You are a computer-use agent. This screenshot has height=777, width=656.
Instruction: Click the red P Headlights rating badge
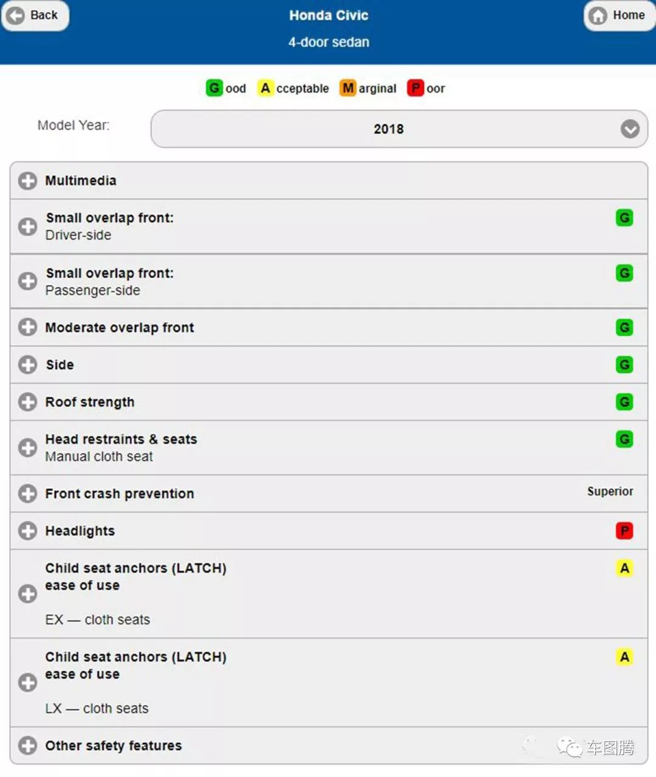pyautogui.click(x=624, y=531)
